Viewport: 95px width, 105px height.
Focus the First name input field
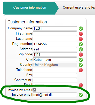[55, 34]
